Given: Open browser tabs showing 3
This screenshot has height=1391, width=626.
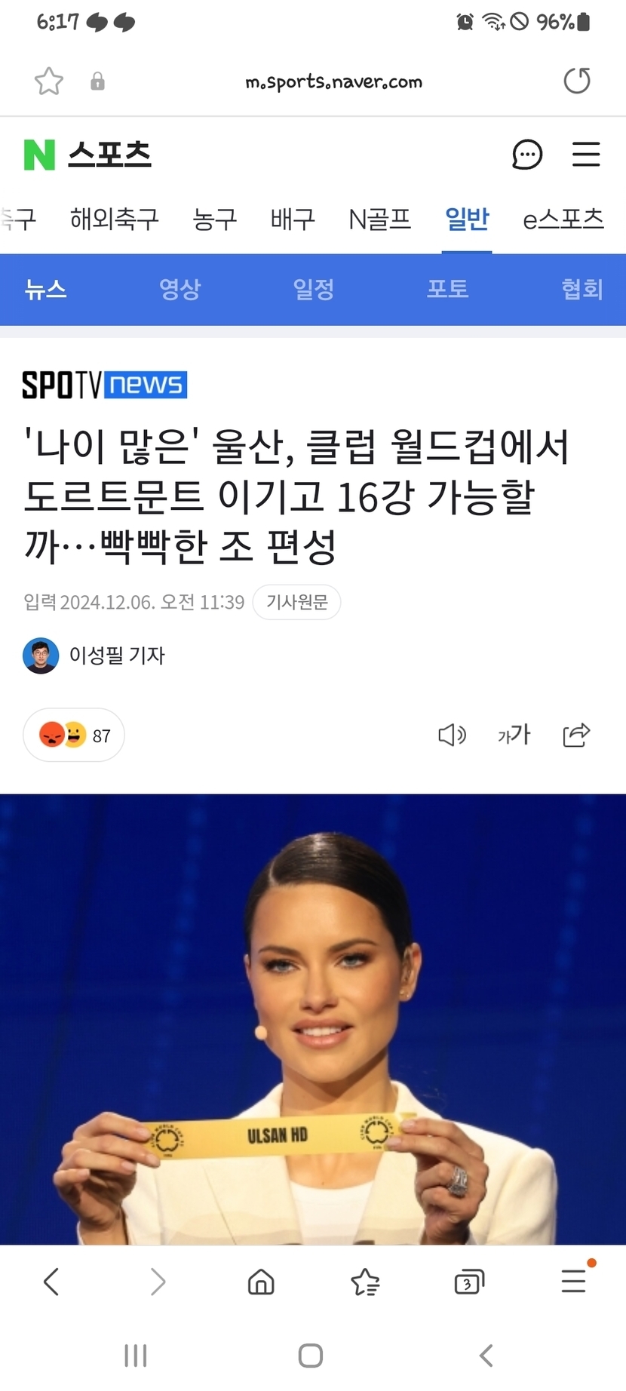Looking at the screenshot, I should (469, 1282).
